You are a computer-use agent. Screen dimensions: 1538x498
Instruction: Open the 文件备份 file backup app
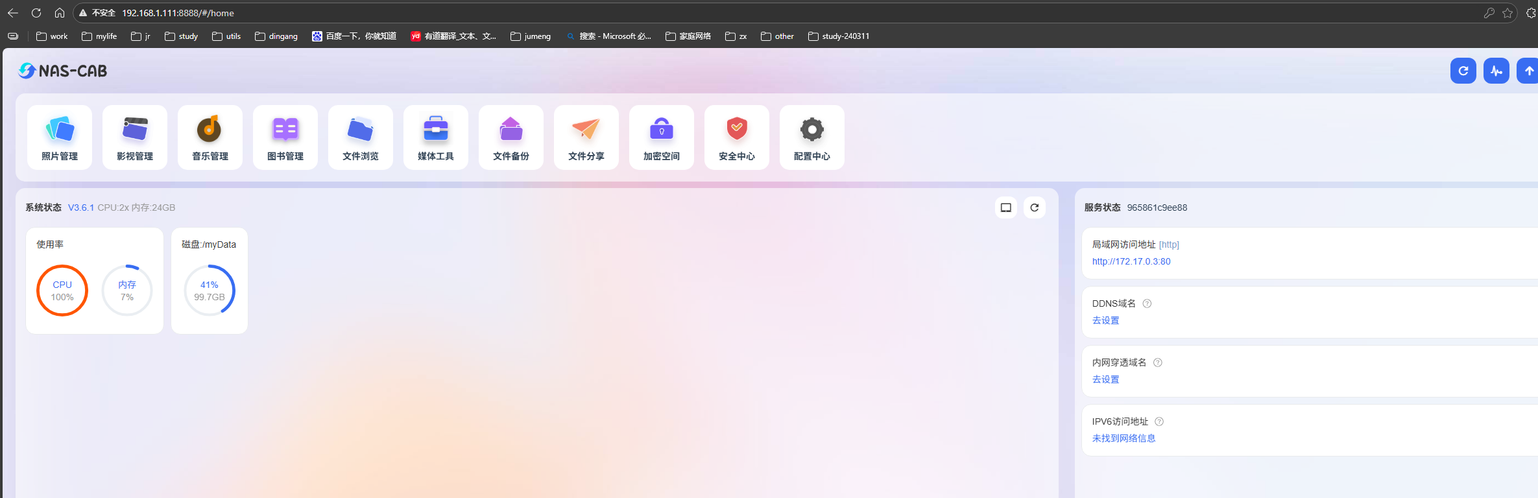511,137
